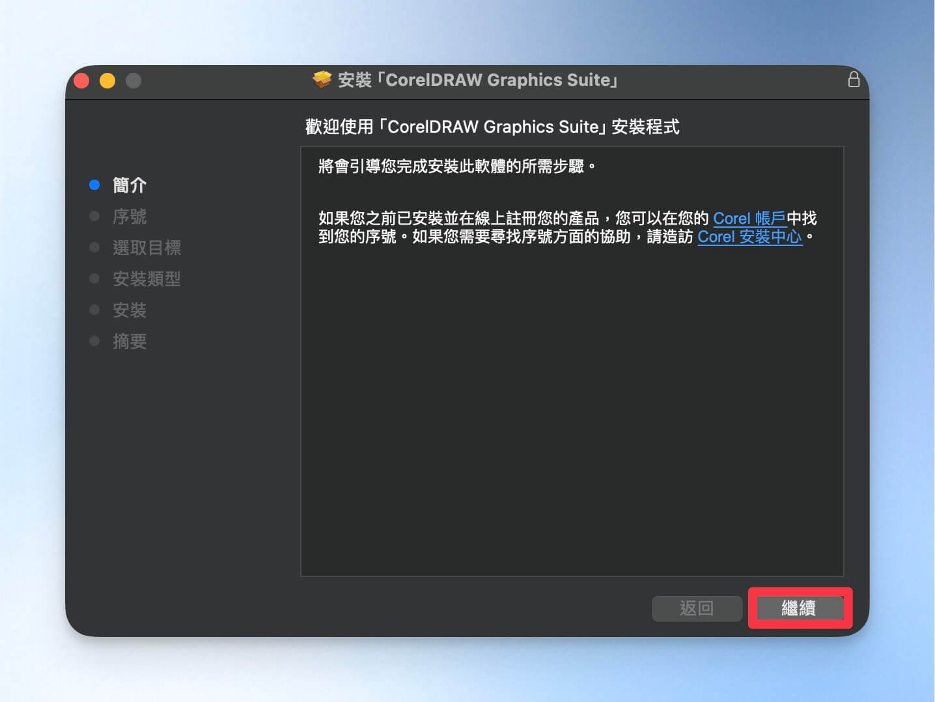Click the gray bullet beside 序號
Viewport: 935px width, 702px height.
pos(94,216)
